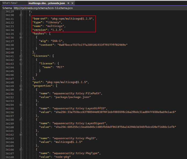Close the multicogs cyclonedx.json tab
The width and height of the screenshot is (187, 159).
[73, 3]
